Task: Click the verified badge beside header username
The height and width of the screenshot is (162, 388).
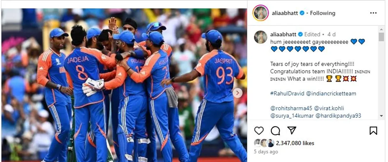Action: tap(302, 13)
